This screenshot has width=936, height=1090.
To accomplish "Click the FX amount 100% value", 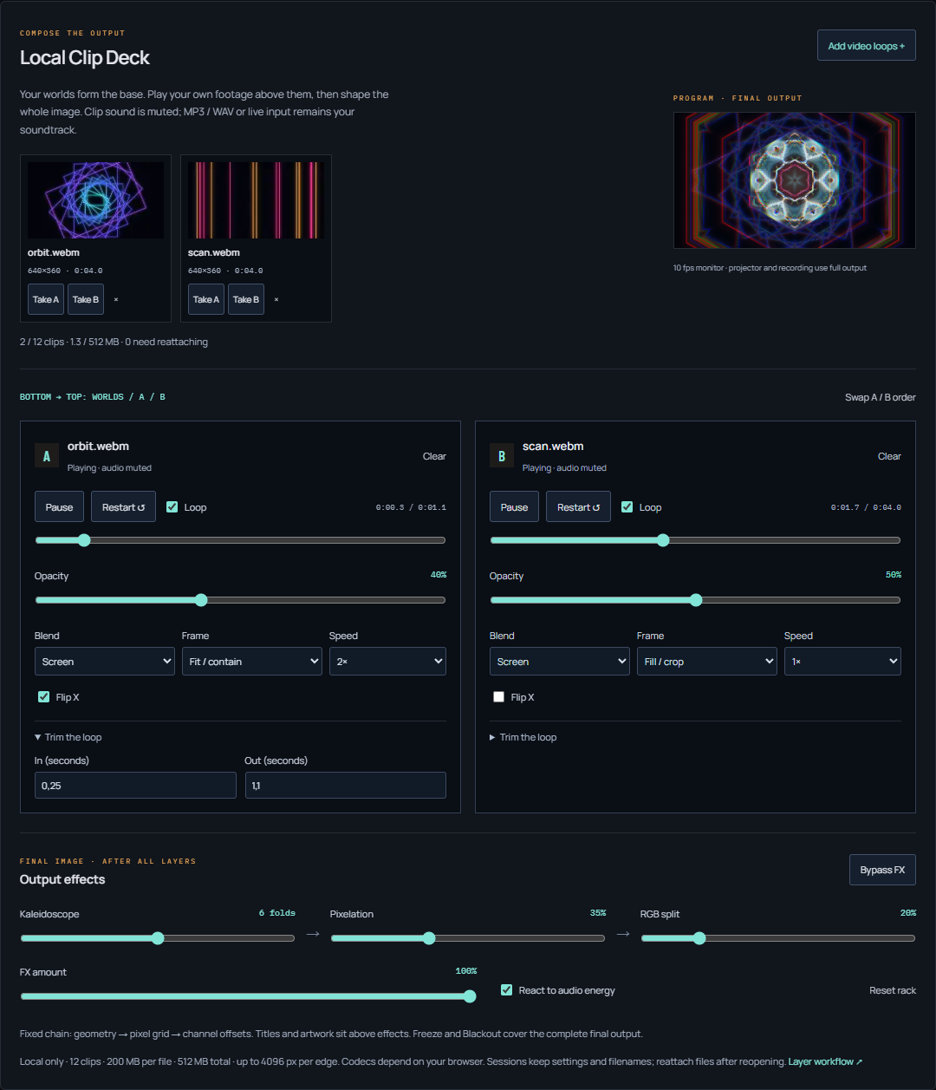I will 466,971.
